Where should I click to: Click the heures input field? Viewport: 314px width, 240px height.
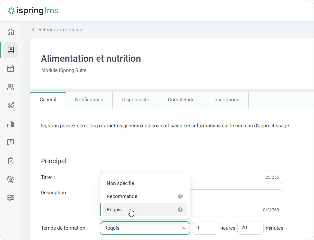(205, 228)
